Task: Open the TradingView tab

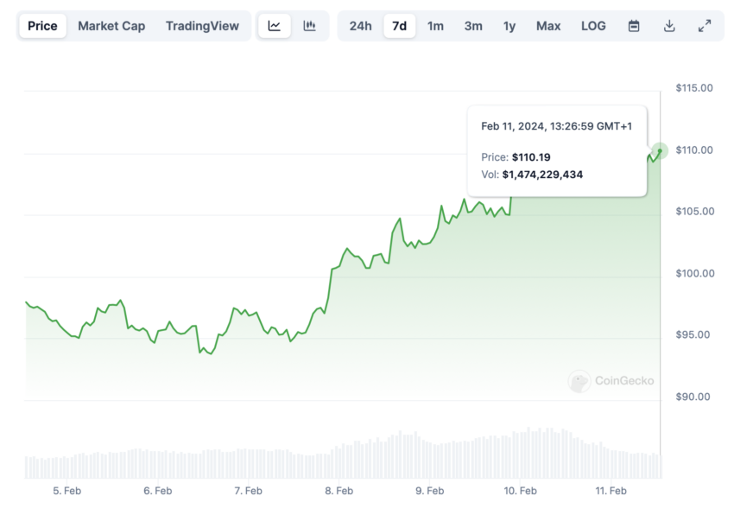Action: [x=202, y=26]
